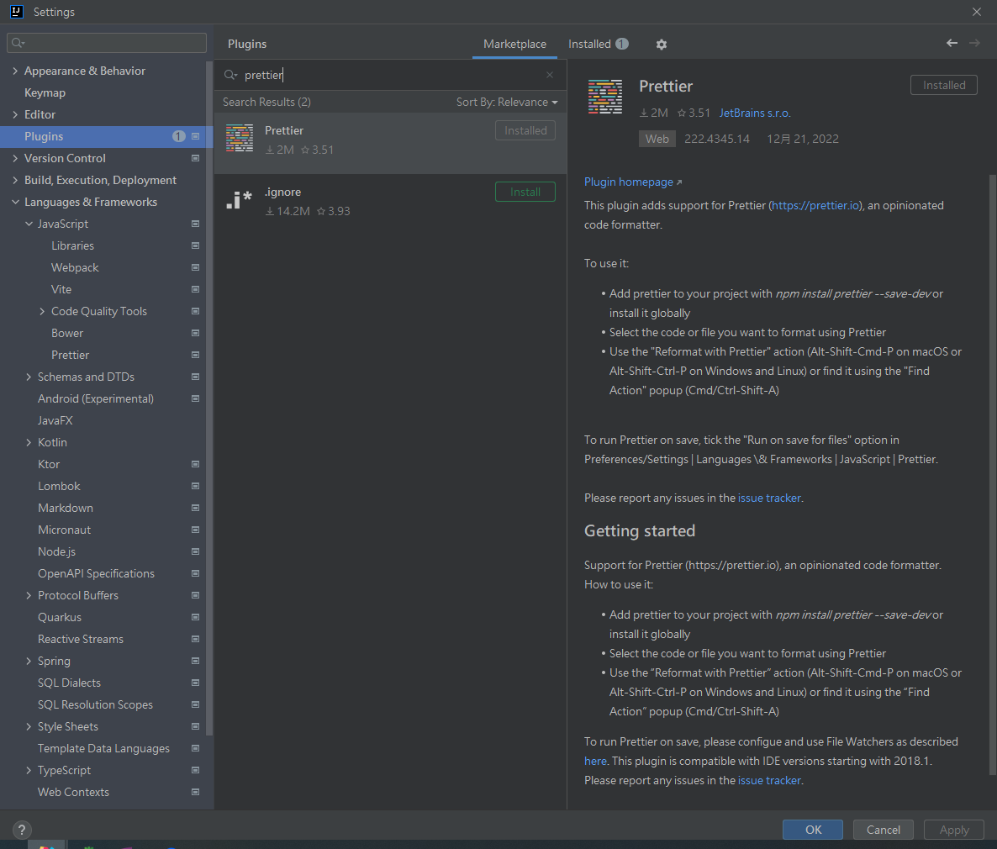Click the settings search magnifier icon
This screenshot has width=997, height=849.
click(x=18, y=43)
